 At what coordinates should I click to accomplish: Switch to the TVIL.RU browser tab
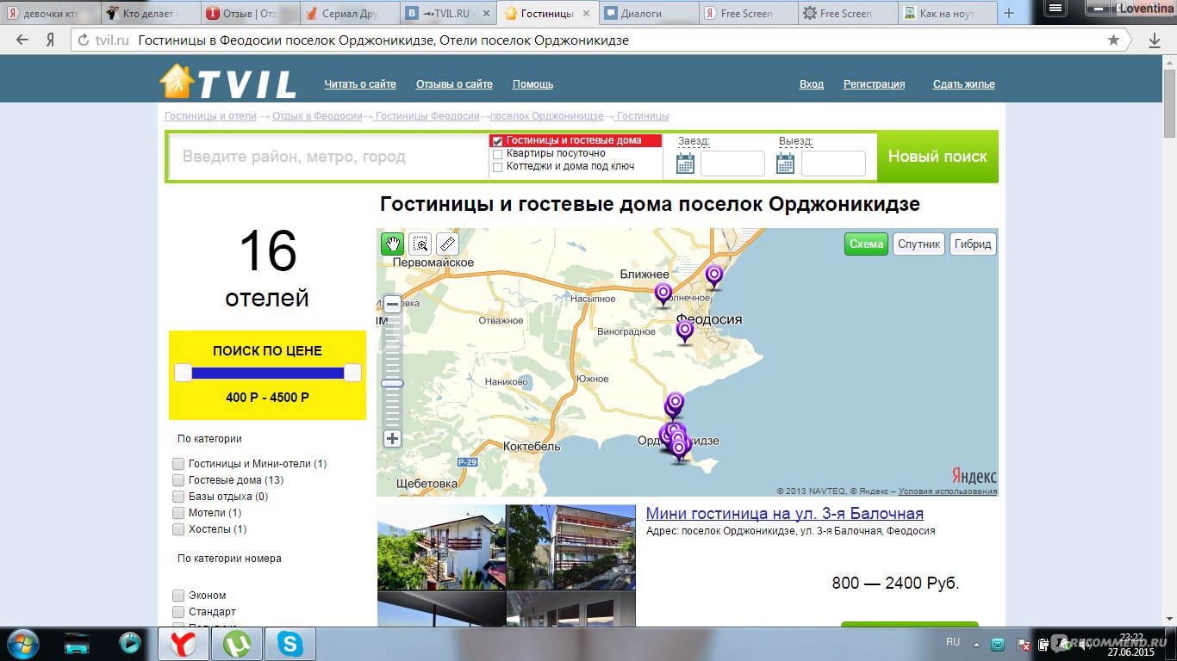pos(450,14)
